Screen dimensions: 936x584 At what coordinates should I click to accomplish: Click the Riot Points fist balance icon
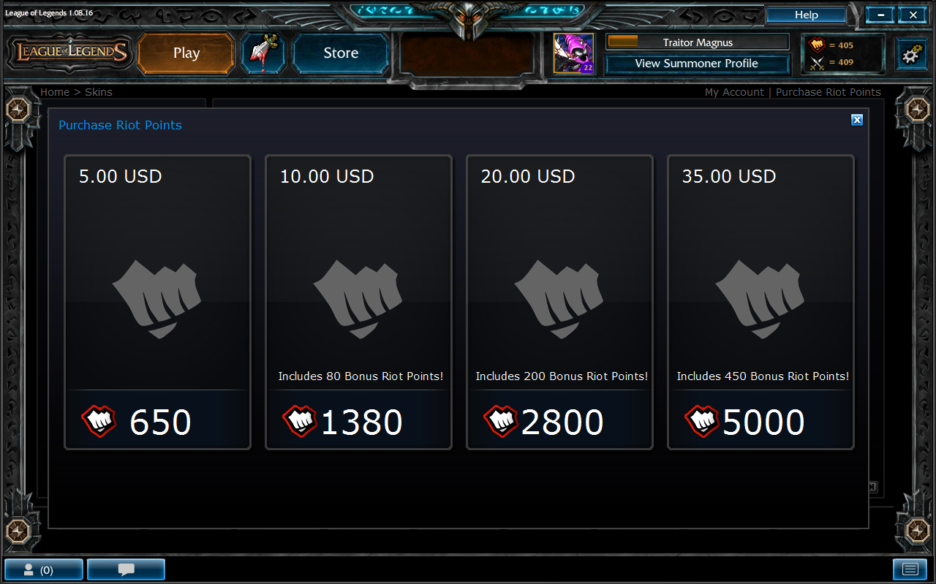817,45
